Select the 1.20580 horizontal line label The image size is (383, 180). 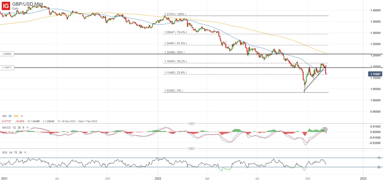pyautogui.click(x=7, y=54)
